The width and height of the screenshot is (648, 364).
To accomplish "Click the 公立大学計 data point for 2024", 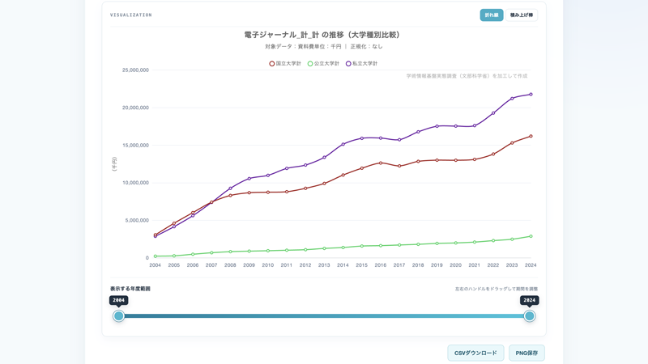I will 531,236.
